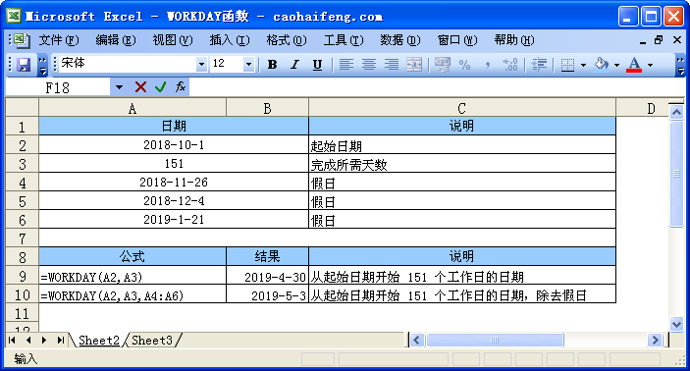The image size is (690, 371).
Task: Go to last sheet tab arrow
Action: (60, 340)
